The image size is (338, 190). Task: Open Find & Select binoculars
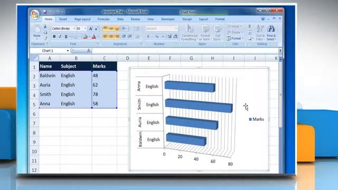[271, 33]
